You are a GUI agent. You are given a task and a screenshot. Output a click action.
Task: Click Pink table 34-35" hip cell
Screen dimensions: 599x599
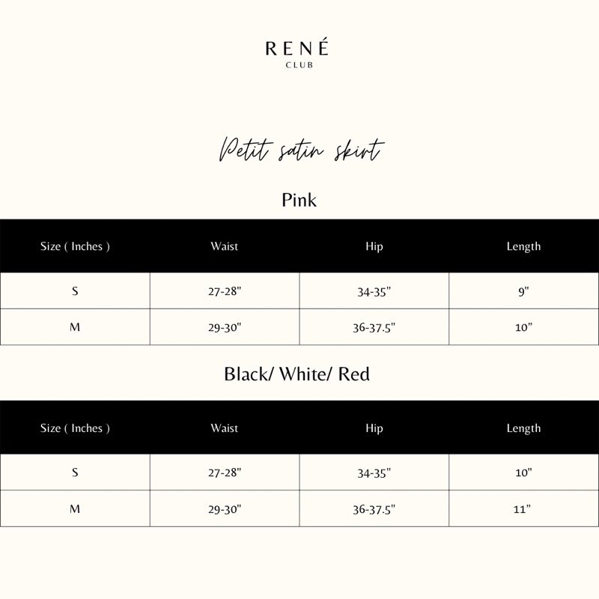tap(374, 291)
